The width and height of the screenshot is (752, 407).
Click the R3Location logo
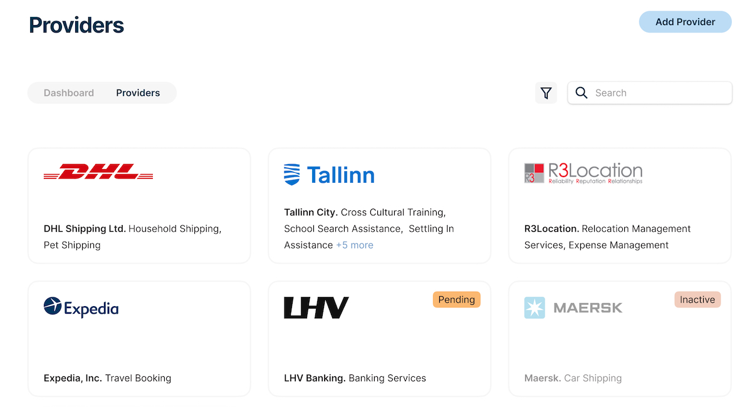pos(583,173)
